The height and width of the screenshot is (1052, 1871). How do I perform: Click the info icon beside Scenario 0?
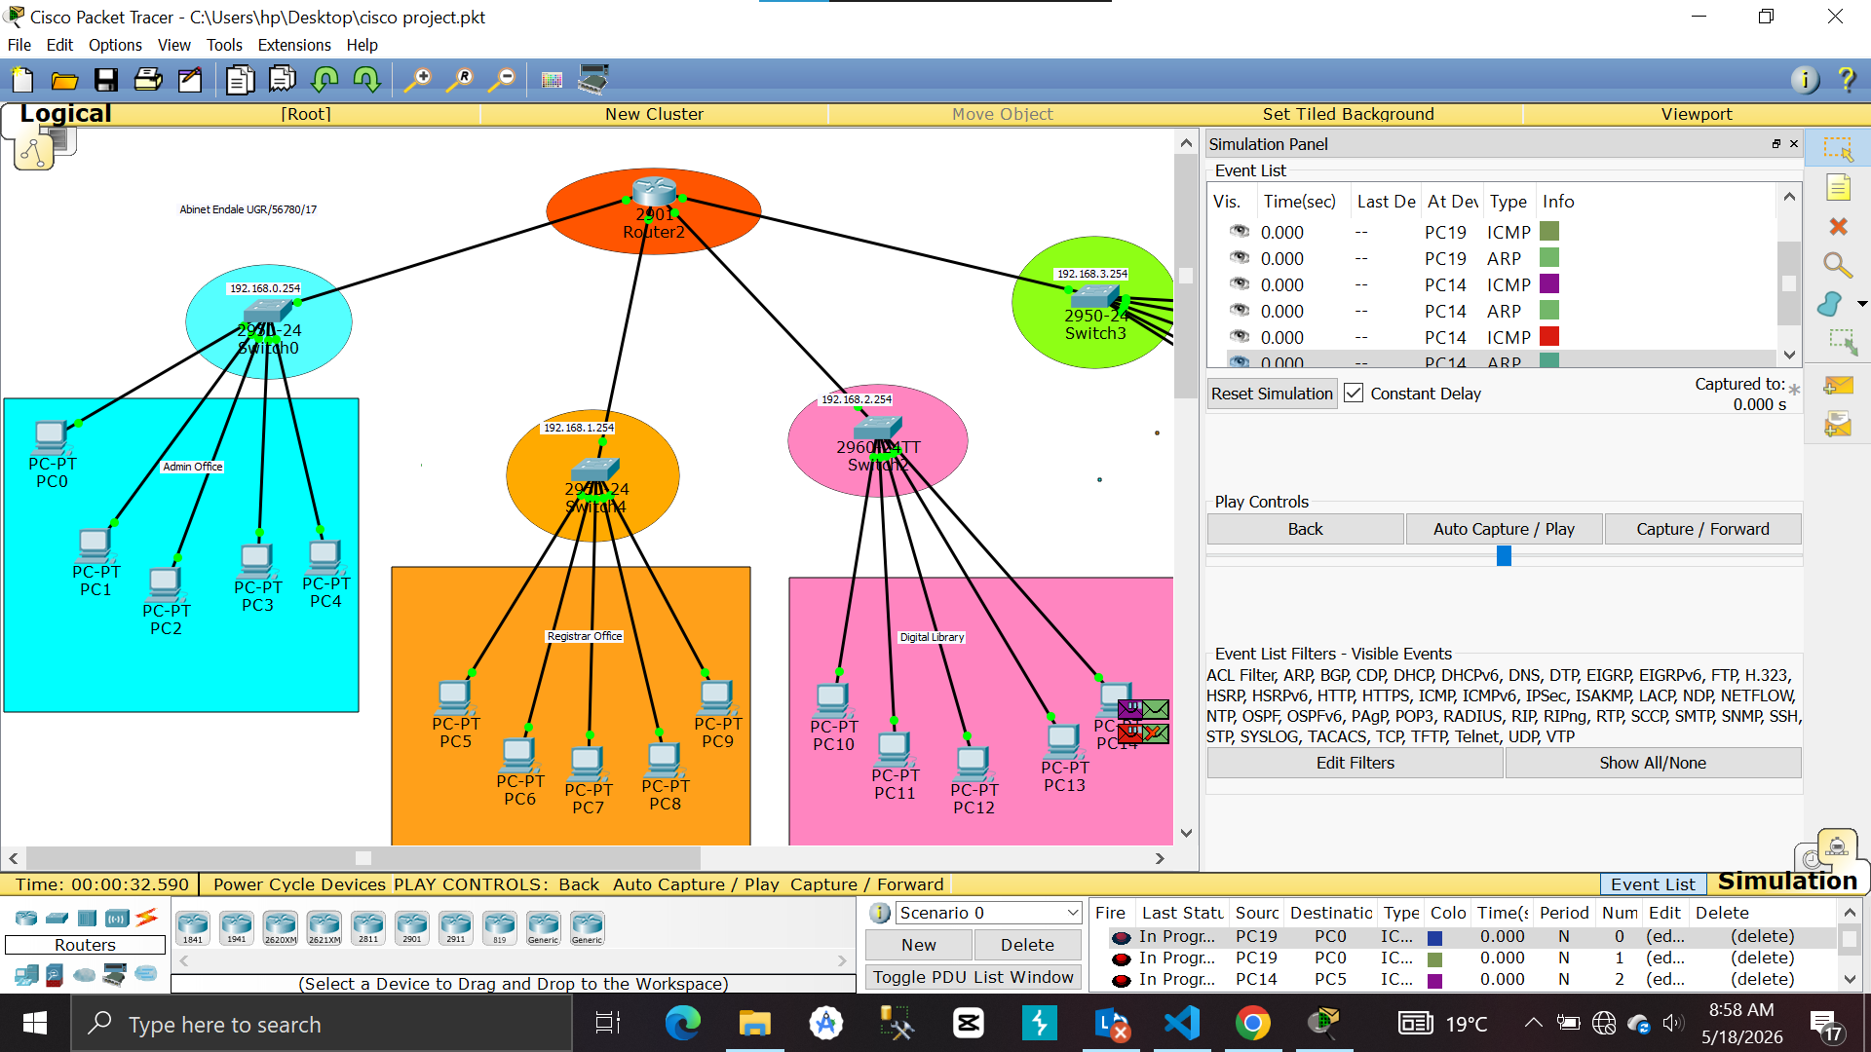pos(879,913)
